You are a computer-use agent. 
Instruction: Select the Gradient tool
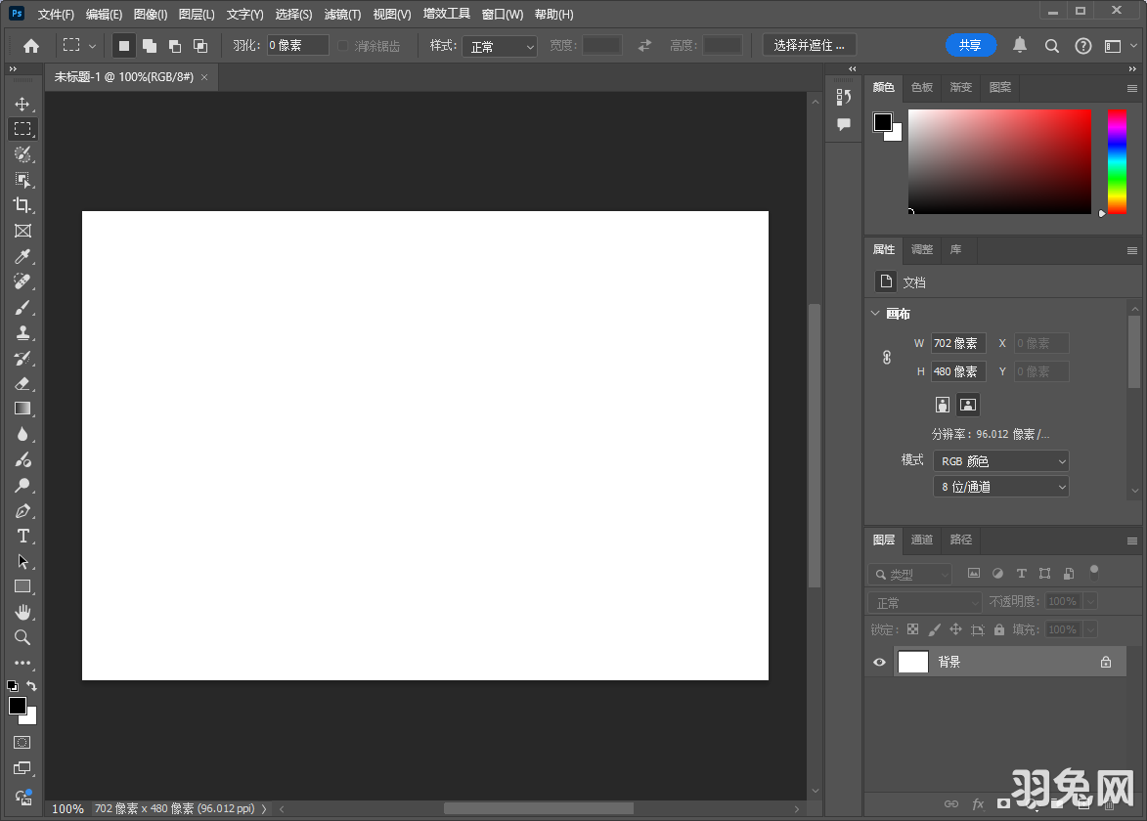tap(22, 409)
